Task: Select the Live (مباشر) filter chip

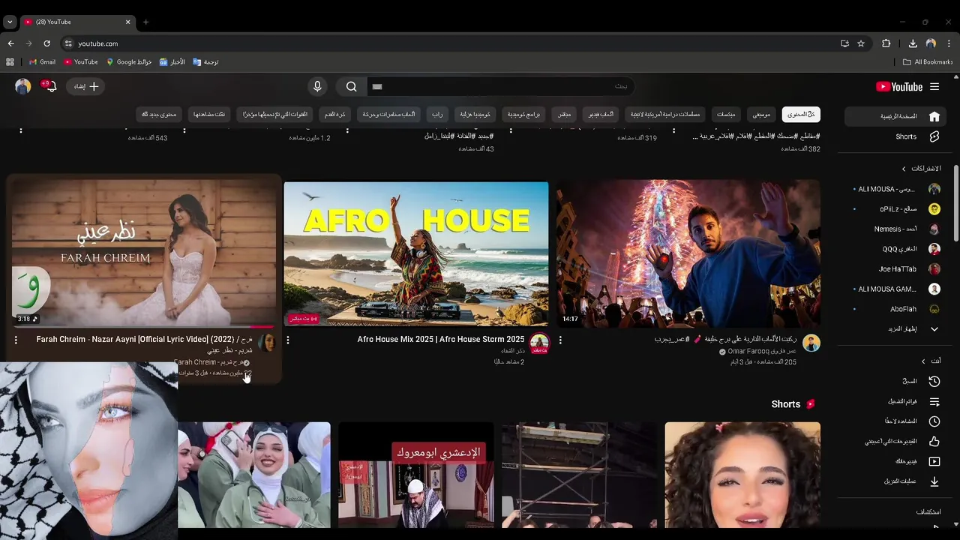Action: 564,114
